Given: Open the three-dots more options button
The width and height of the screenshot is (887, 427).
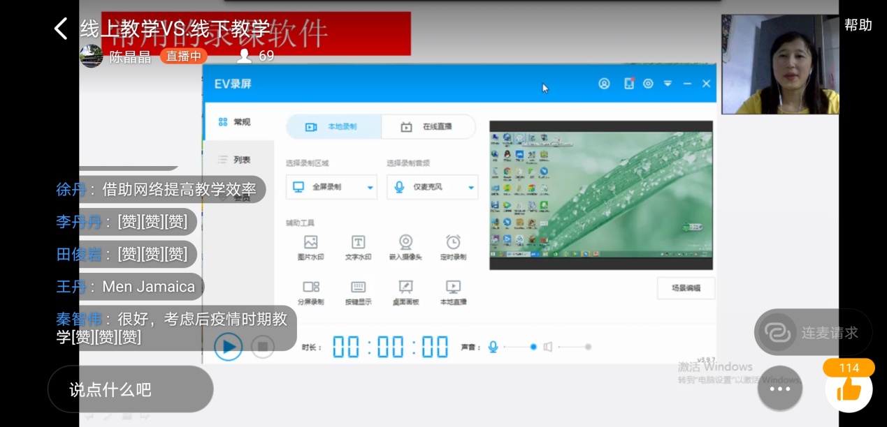Looking at the screenshot, I should click(780, 389).
